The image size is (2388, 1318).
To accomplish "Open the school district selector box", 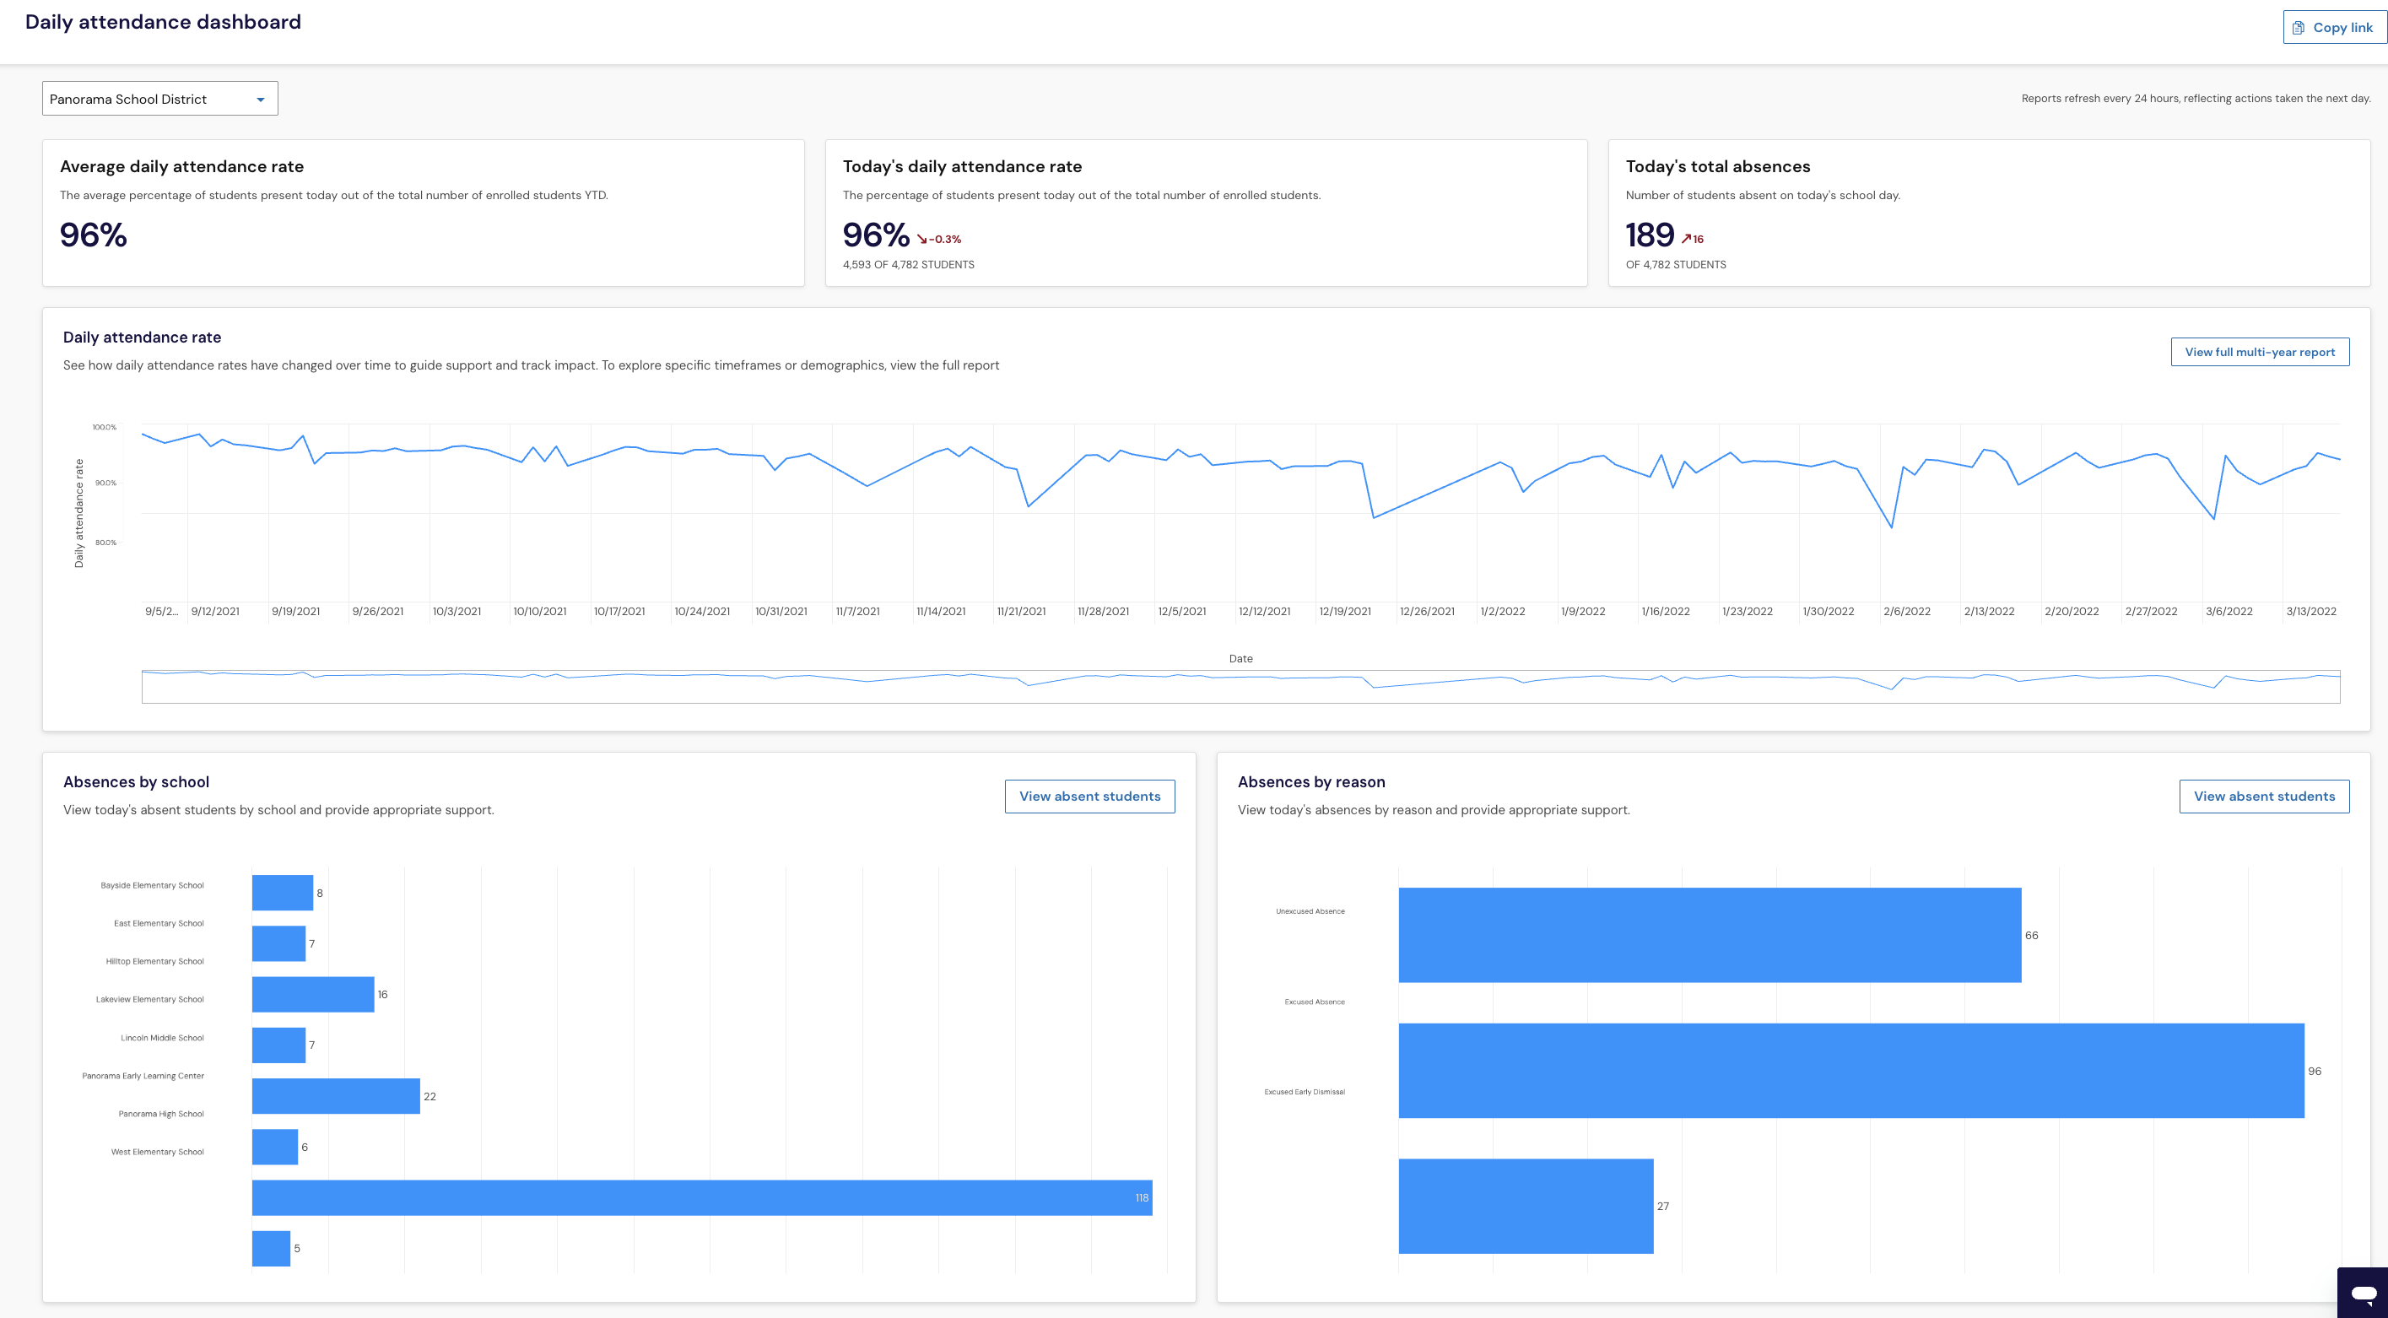I will [159, 98].
